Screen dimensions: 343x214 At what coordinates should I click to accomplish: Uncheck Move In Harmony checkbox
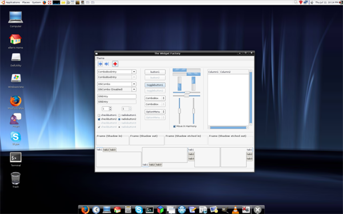pos(174,126)
